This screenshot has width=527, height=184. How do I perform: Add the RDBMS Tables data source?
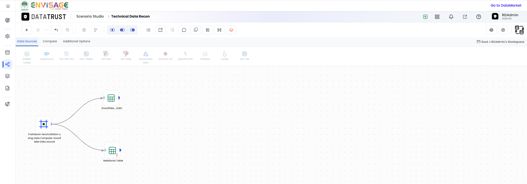pyautogui.click(x=27, y=57)
